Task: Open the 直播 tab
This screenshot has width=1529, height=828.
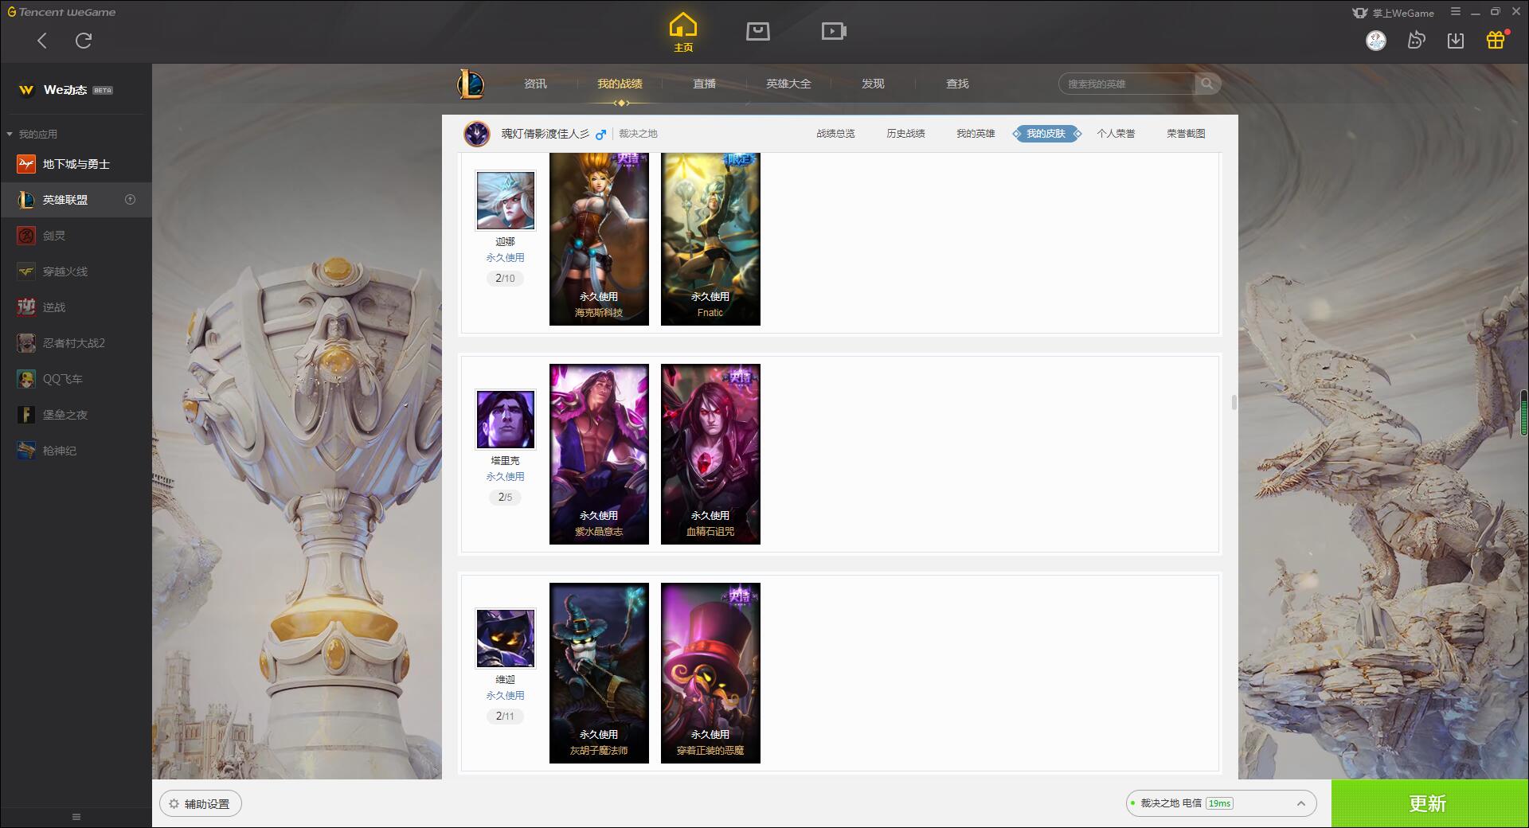Action: [x=704, y=84]
